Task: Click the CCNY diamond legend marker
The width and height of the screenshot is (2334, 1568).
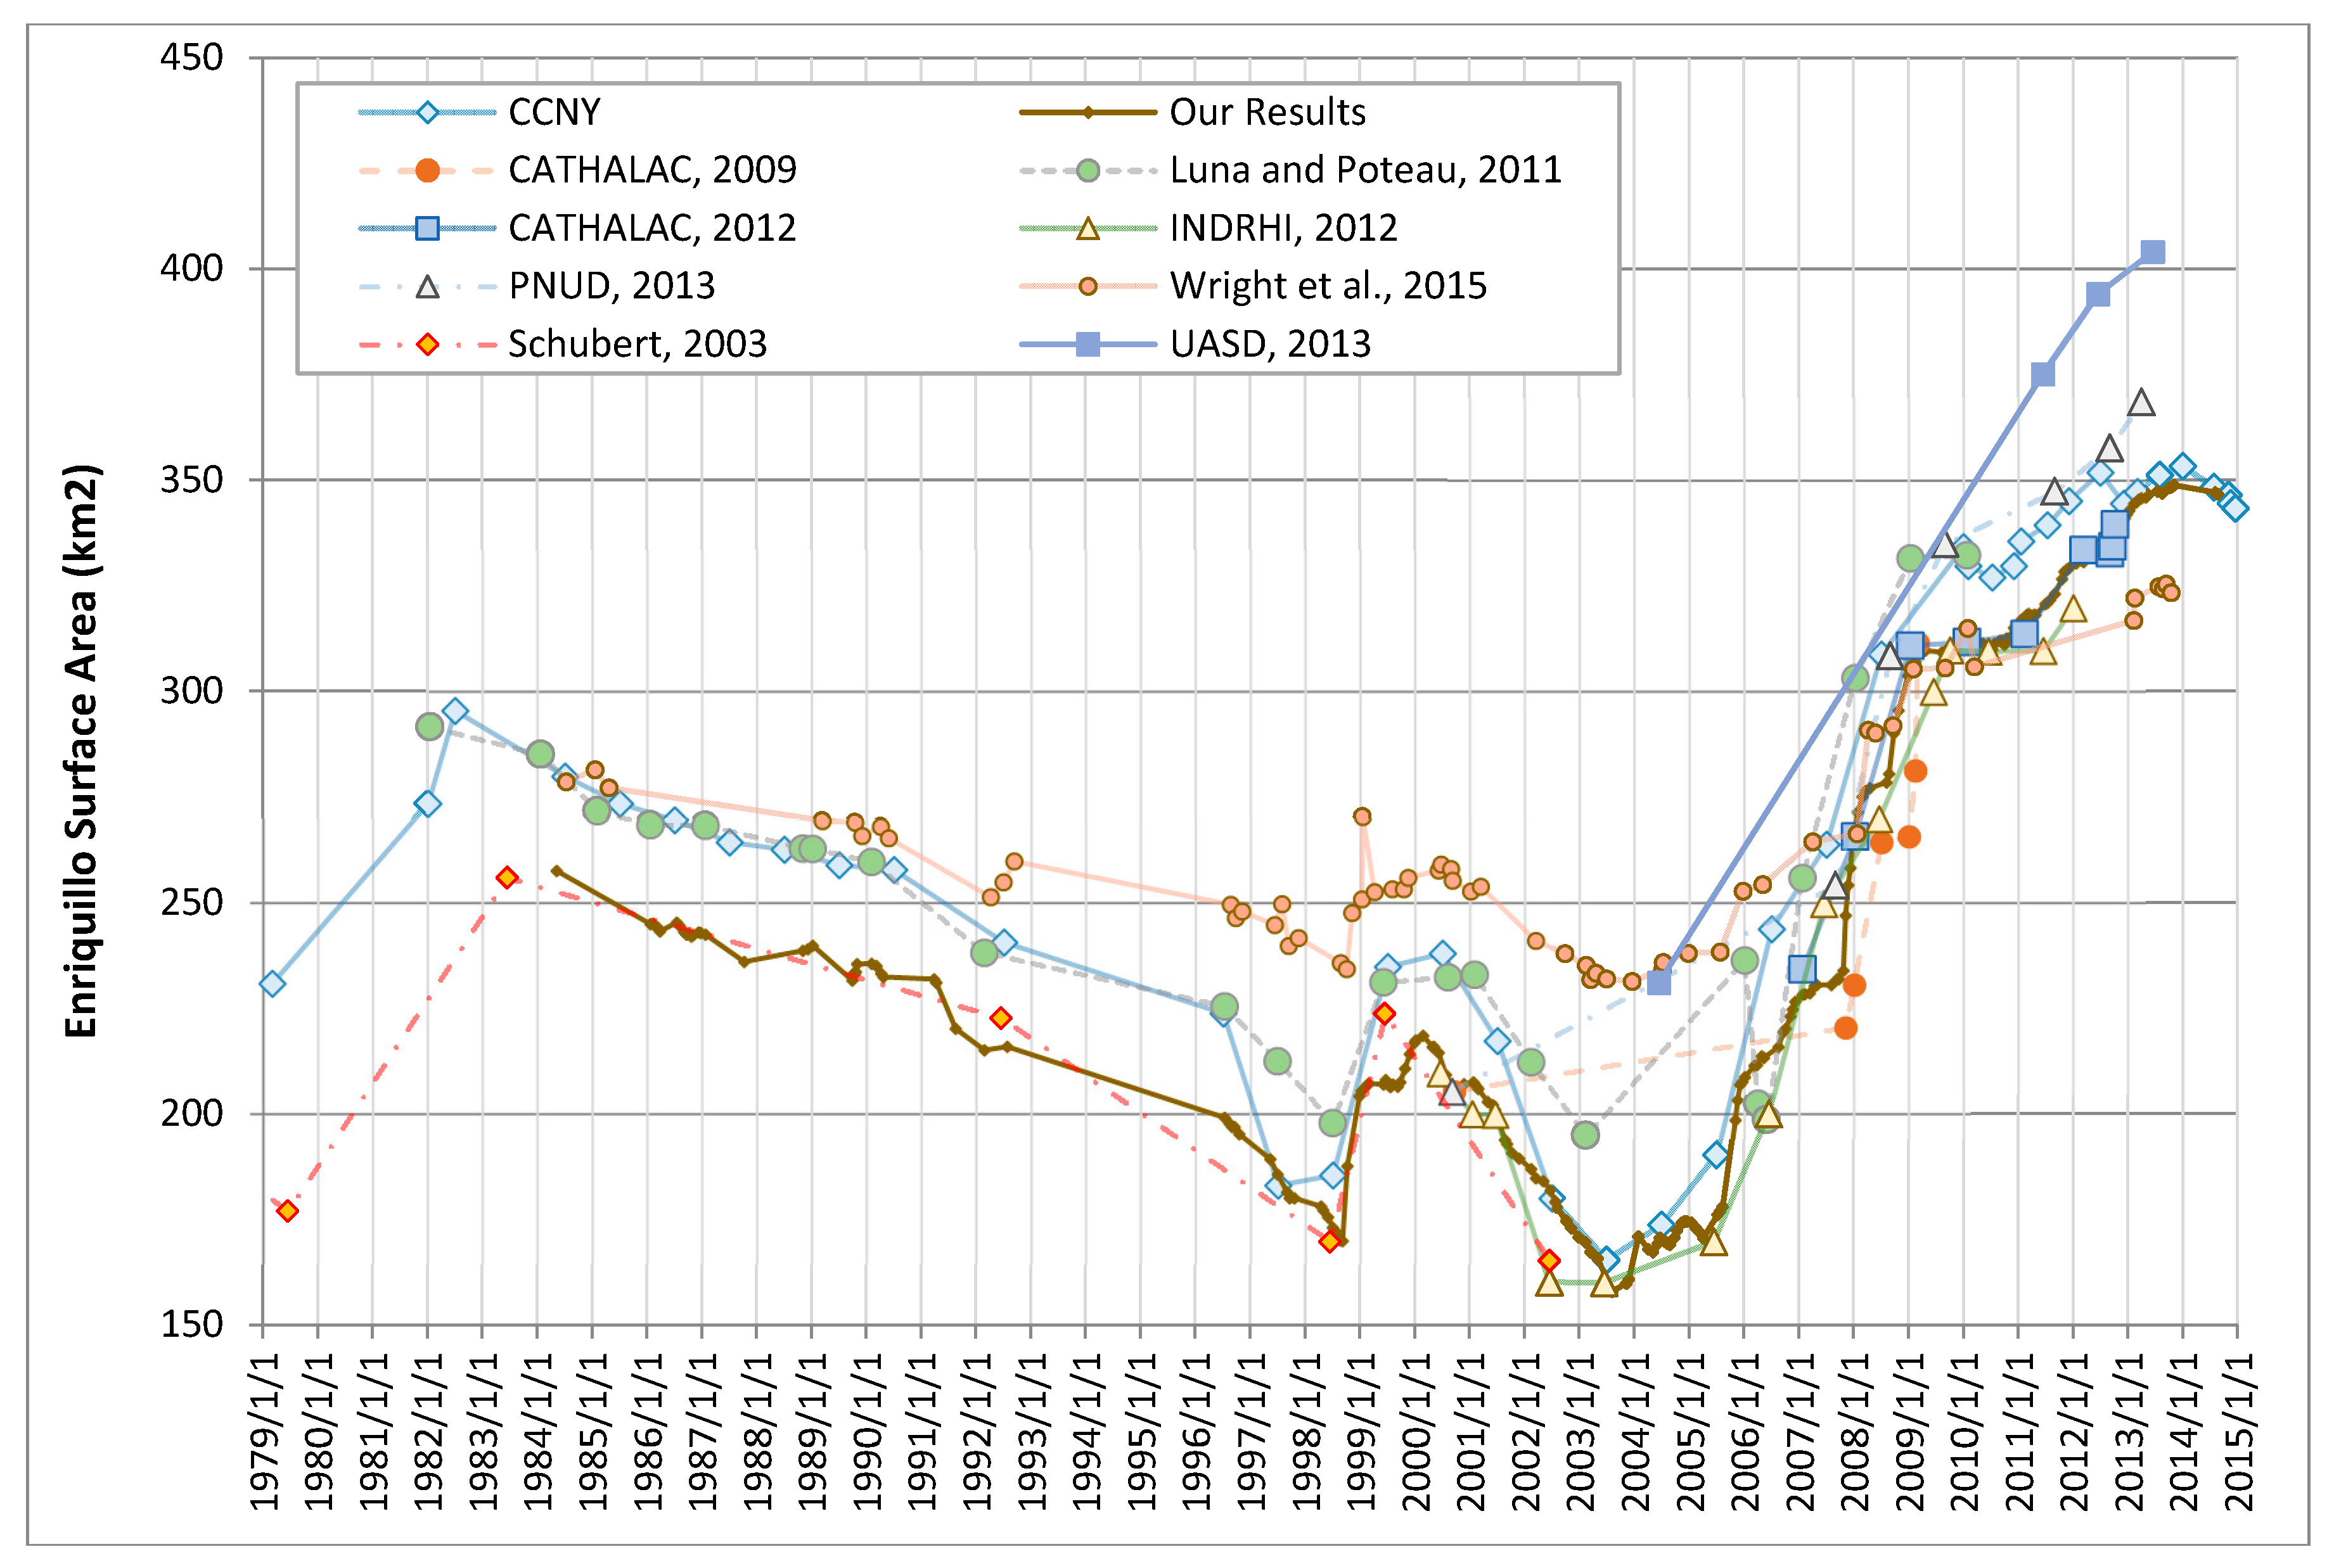Action: 427,112
